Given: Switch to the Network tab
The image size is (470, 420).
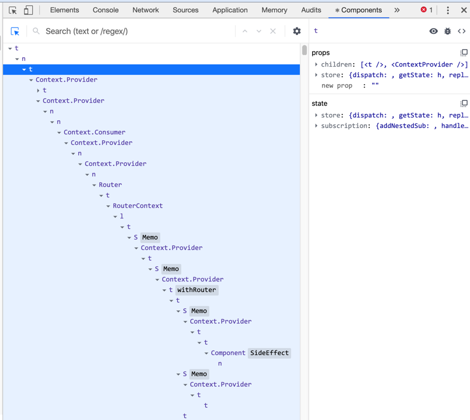Looking at the screenshot, I should [x=146, y=10].
